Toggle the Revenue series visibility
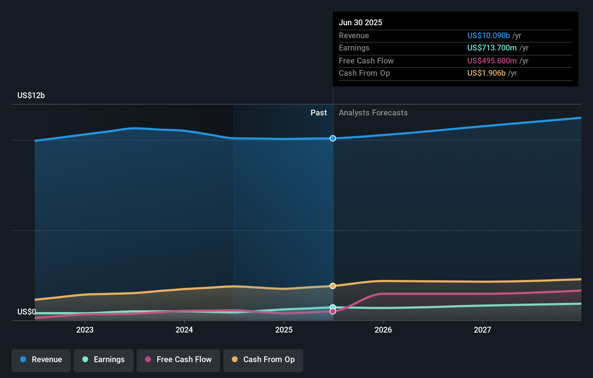The width and height of the screenshot is (593, 378). pyautogui.click(x=41, y=360)
